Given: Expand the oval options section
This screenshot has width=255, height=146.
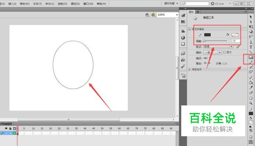Looking at the screenshot, I should coord(189,69).
